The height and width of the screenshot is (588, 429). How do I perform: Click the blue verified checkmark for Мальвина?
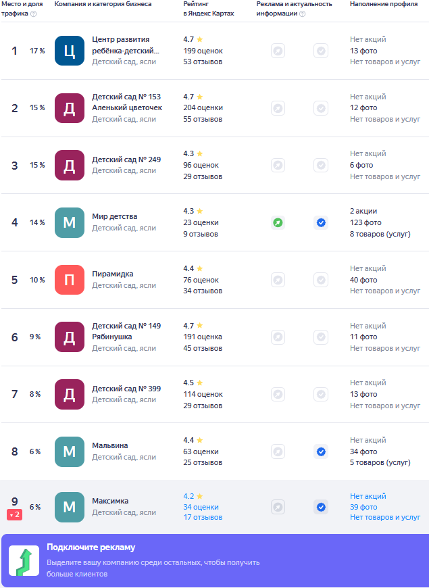pyautogui.click(x=321, y=451)
